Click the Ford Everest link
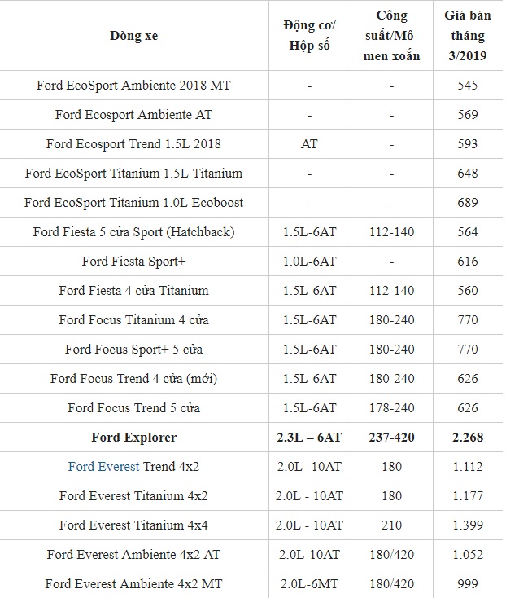 tap(103, 467)
